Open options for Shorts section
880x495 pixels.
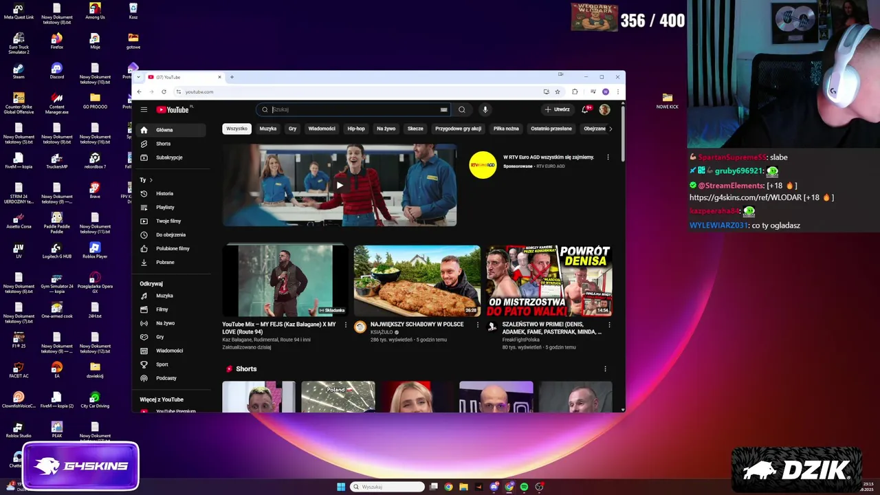coord(605,369)
